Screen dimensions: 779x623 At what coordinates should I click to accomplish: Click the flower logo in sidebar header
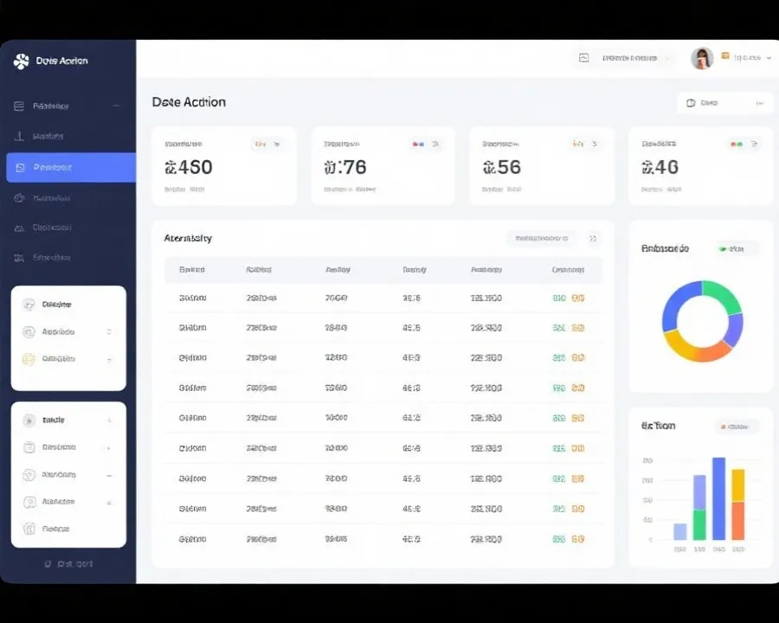(x=21, y=61)
